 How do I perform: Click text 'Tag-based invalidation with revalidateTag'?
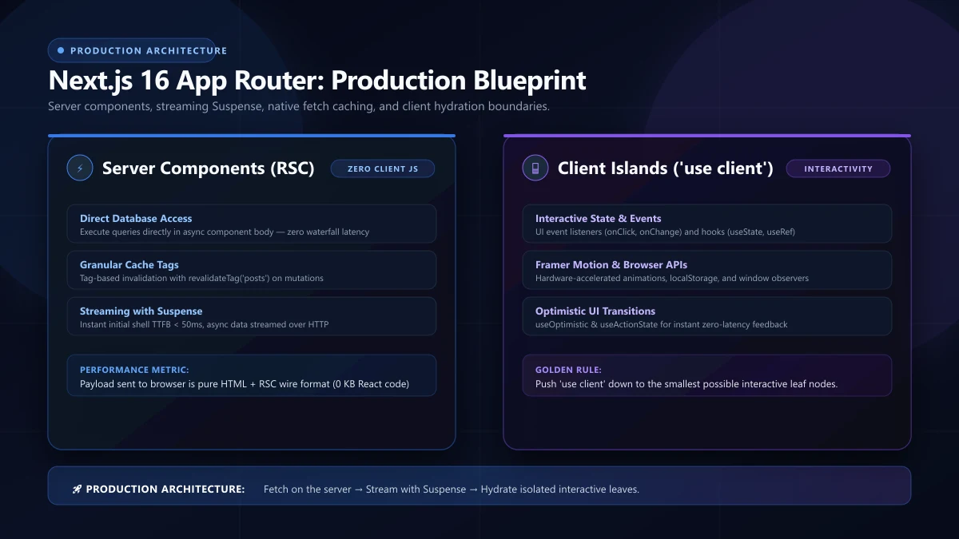point(201,279)
